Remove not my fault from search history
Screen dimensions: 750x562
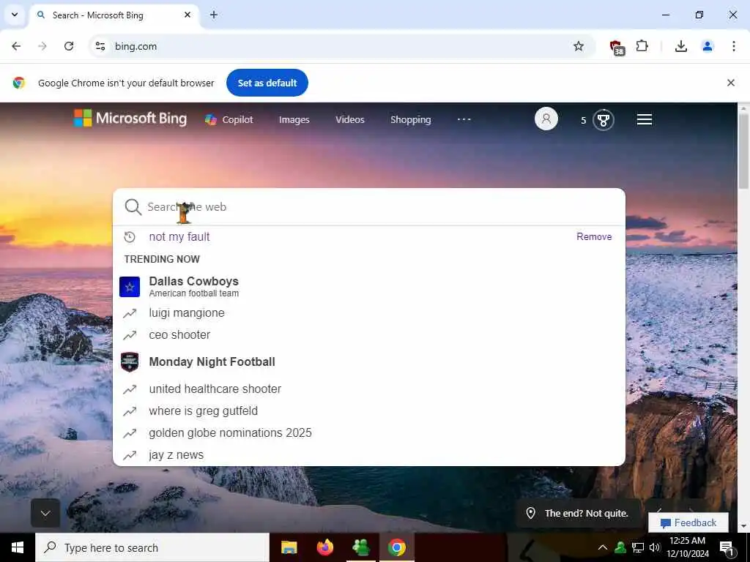594,237
